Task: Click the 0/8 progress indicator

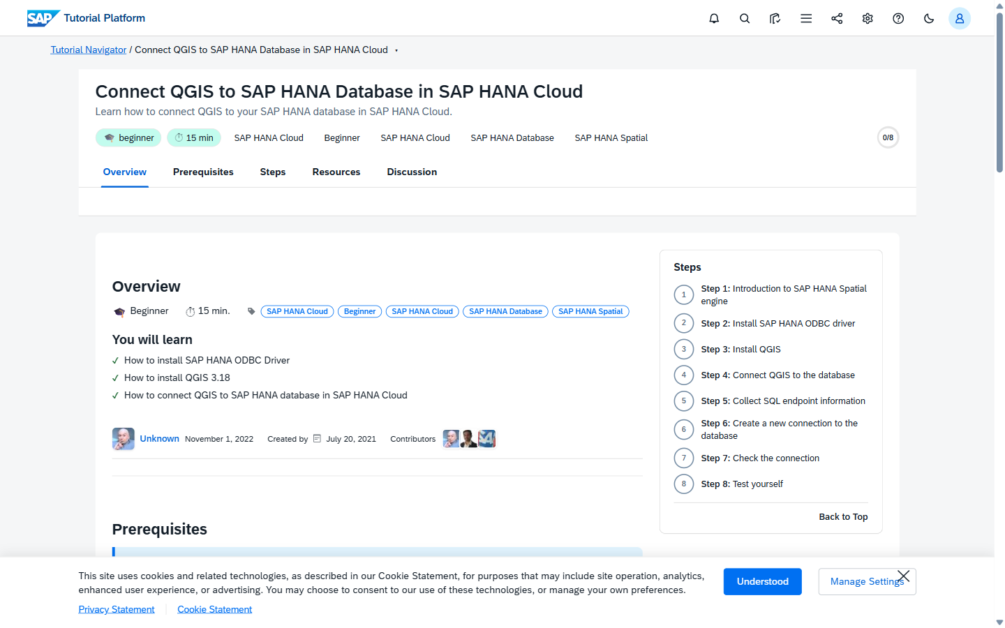Action: point(888,137)
